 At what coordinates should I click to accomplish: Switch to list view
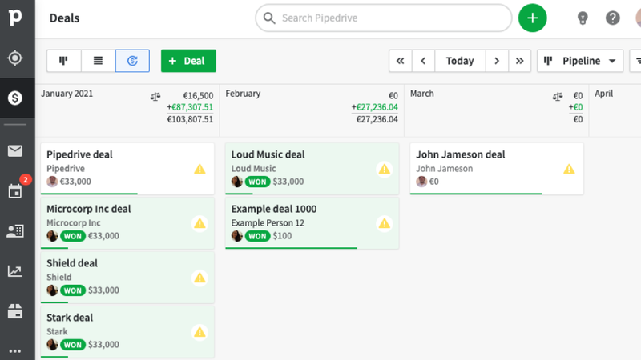coord(98,61)
